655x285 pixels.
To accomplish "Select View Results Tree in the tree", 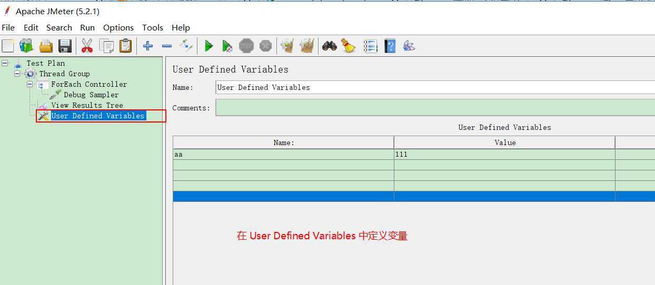I will (x=87, y=105).
